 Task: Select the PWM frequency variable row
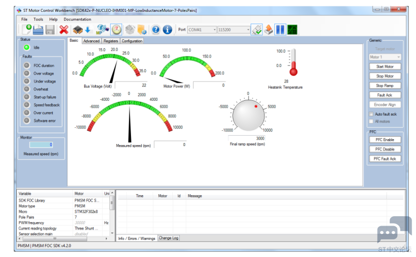click(64, 223)
